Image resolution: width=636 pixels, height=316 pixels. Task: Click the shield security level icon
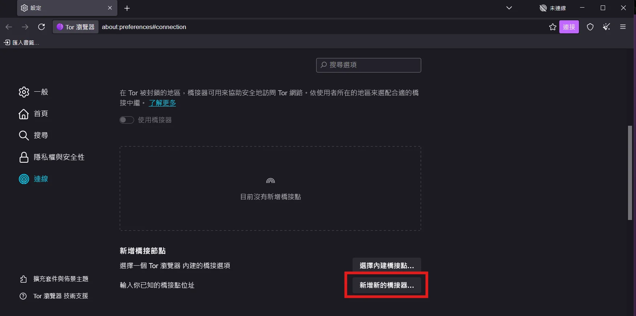tap(590, 27)
